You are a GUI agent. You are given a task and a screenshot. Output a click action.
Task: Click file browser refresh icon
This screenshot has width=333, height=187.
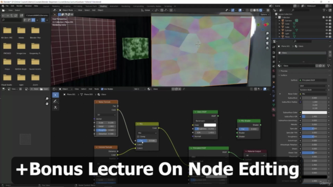(16, 16)
